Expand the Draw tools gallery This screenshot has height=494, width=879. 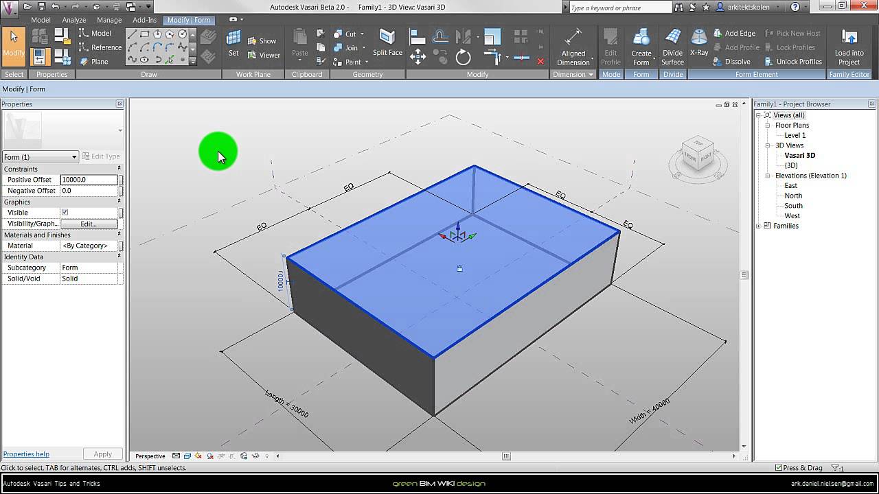pyautogui.click(x=193, y=61)
